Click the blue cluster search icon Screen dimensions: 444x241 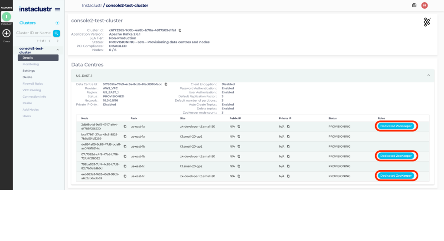click(x=56, y=33)
